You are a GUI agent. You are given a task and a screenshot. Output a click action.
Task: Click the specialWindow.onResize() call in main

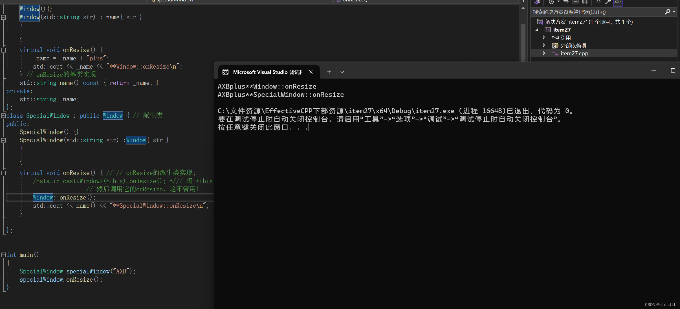[61, 279]
